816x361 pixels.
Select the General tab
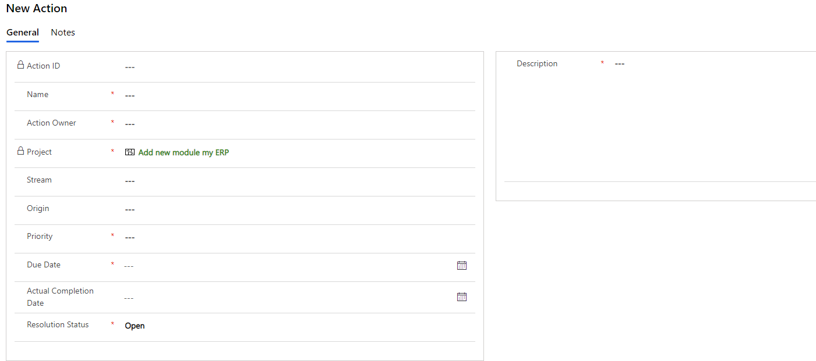click(23, 32)
